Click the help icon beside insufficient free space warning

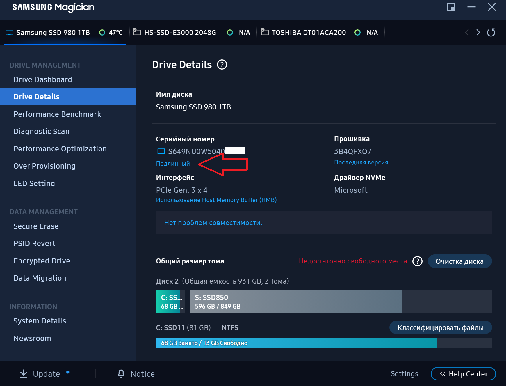[x=417, y=261]
